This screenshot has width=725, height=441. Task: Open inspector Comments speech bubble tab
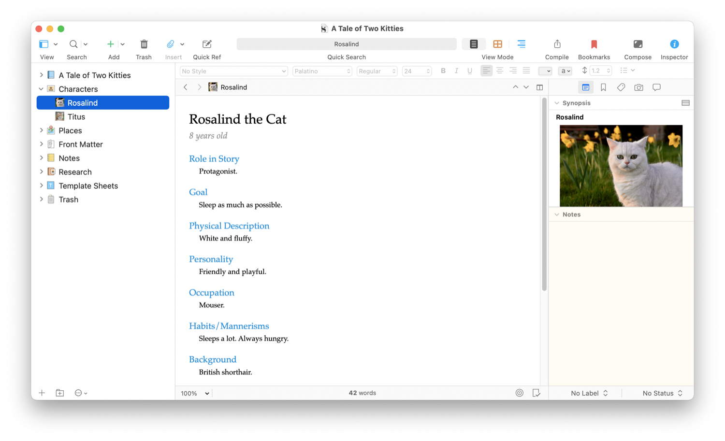click(656, 87)
